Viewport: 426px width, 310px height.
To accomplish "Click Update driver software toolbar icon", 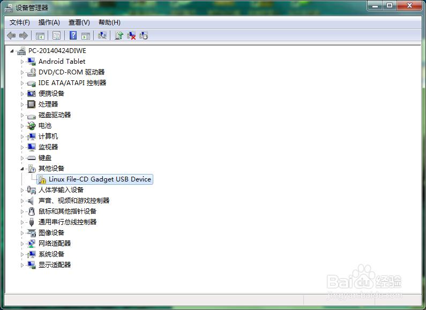I will click(119, 35).
